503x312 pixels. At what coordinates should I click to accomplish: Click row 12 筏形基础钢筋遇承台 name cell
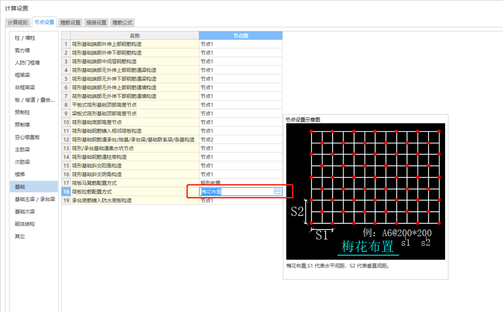(135, 140)
